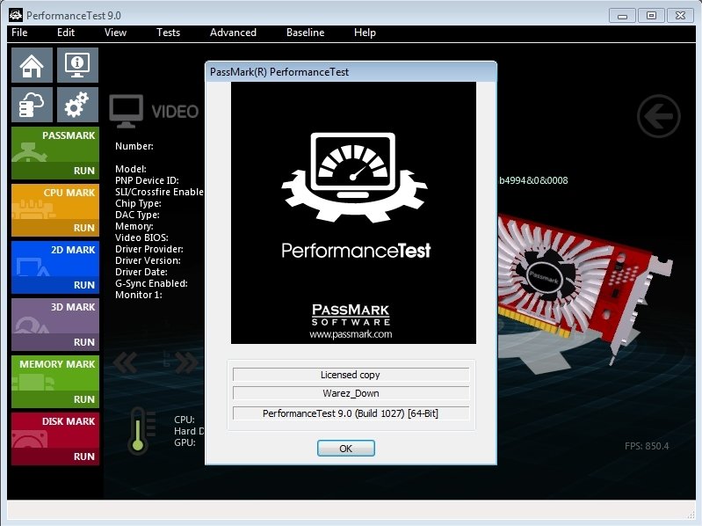Click the Home icon in sidebar
The height and width of the screenshot is (526, 702).
point(32,65)
